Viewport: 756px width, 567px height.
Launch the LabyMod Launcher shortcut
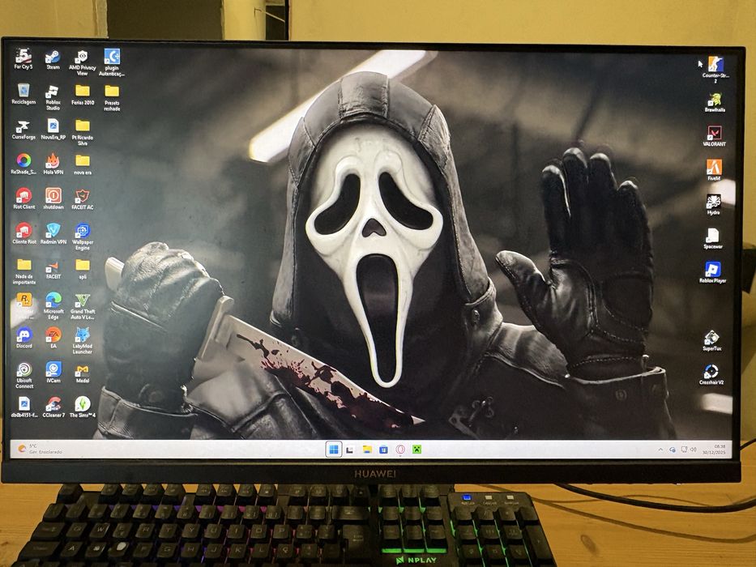point(83,341)
